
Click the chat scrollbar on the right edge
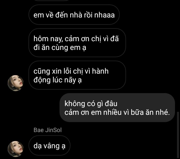178,135
